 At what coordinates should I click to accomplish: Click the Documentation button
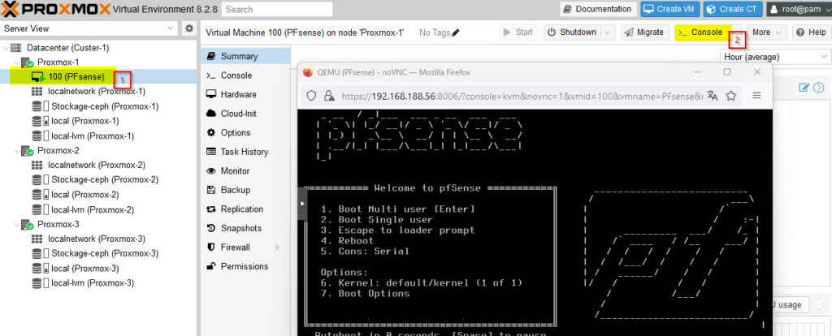[x=598, y=9]
